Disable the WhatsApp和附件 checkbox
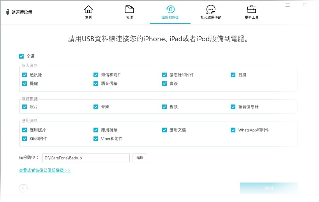Image resolution: width=319 pixels, height=202 pixels. (x=233, y=130)
